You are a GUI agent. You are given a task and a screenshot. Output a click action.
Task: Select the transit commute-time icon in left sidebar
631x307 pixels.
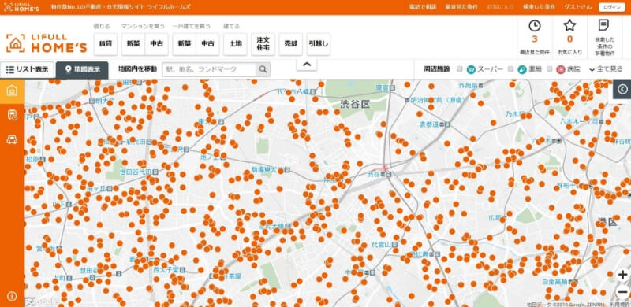click(12, 116)
